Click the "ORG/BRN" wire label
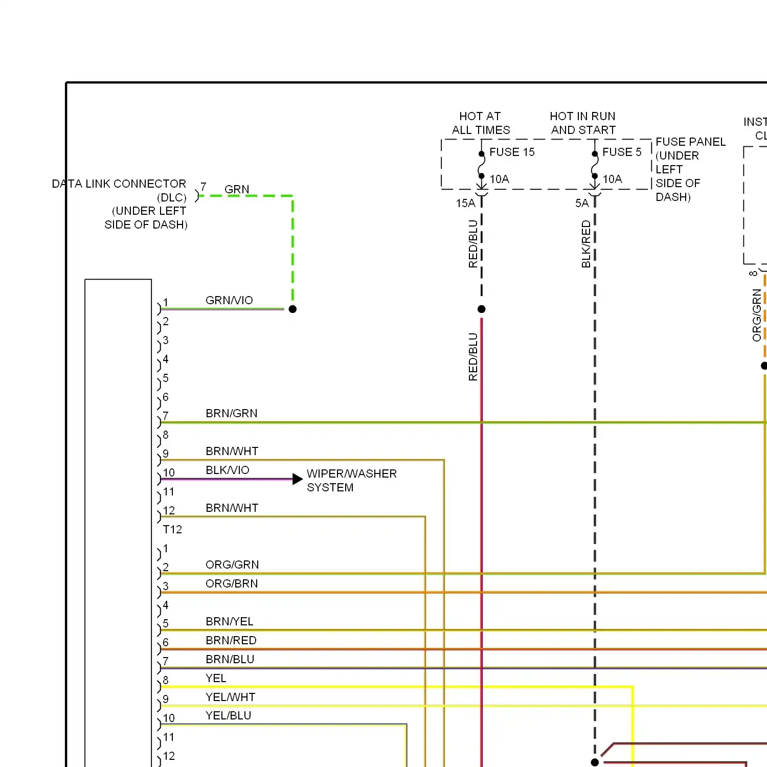 [232, 583]
